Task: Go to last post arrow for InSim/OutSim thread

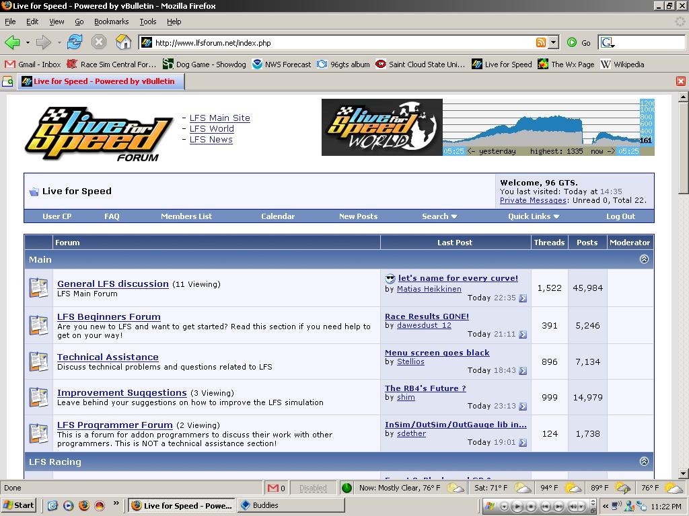Action: (x=523, y=443)
